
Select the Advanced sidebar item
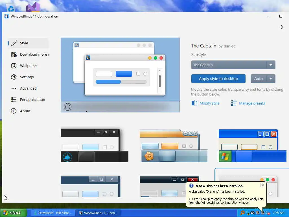pyautogui.click(x=28, y=88)
